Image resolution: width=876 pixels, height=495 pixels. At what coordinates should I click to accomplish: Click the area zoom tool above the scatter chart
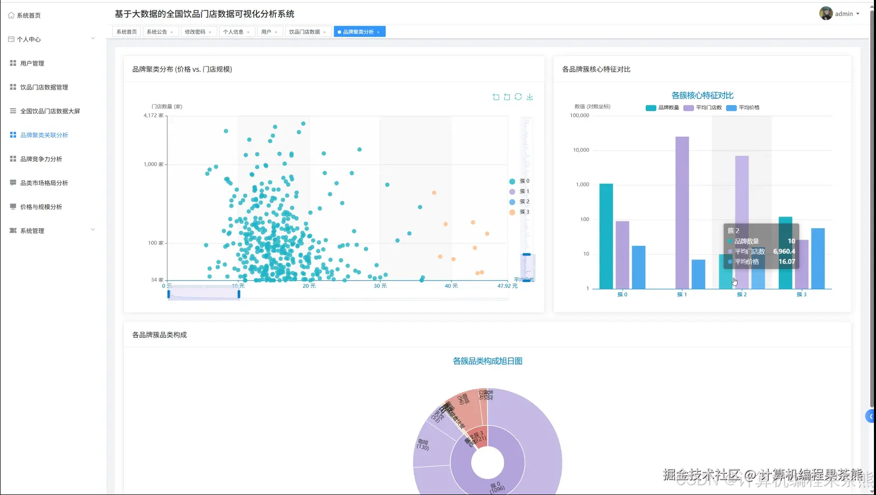[x=496, y=97]
